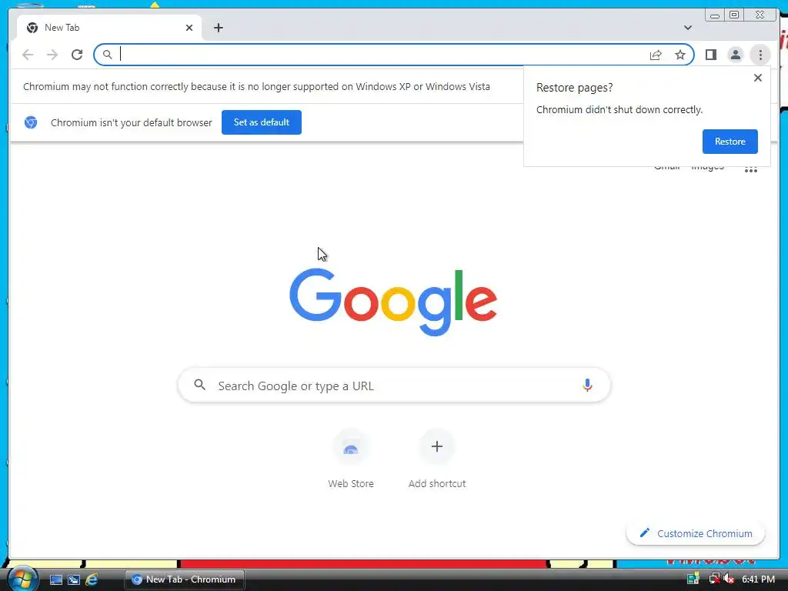Open the Google apps grid icon
The height and width of the screenshot is (591, 788).
coord(751,169)
